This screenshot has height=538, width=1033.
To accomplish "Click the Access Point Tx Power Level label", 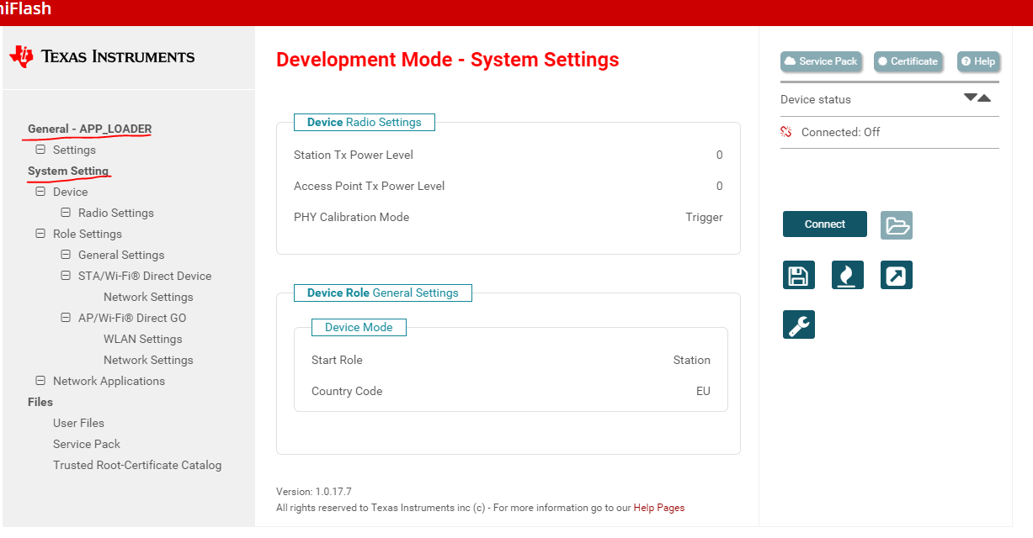I will 370,186.
